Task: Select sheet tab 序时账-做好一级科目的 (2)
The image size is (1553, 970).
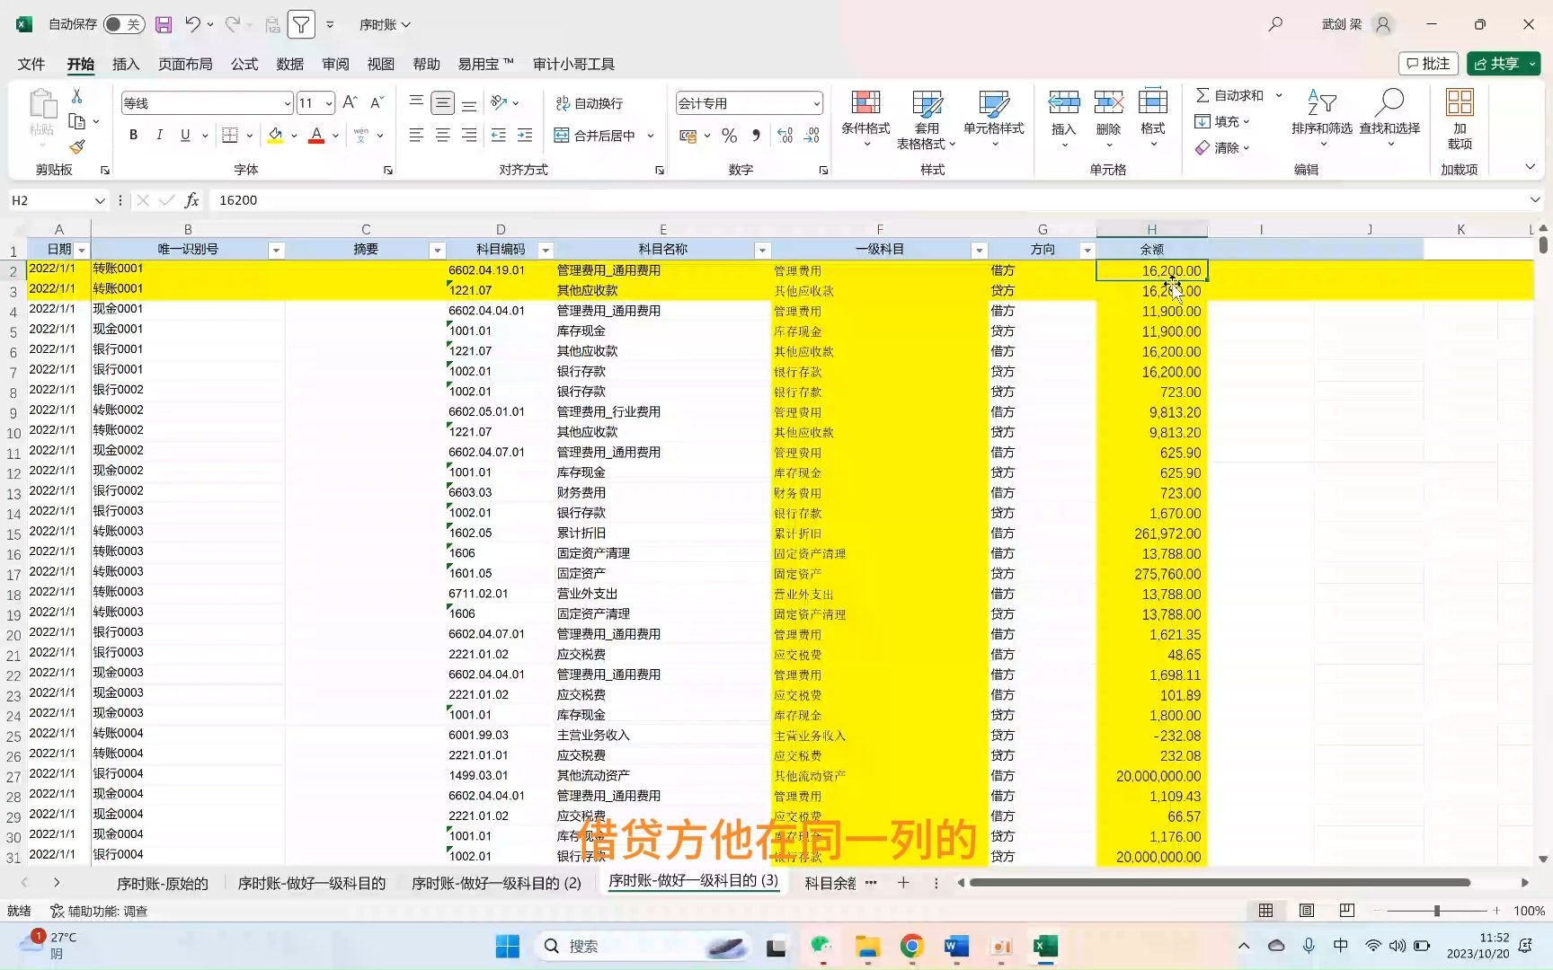Action: [x=496, y=883]
